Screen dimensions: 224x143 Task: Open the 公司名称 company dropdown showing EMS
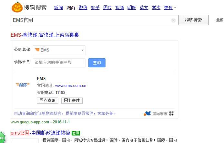[59, 50]
